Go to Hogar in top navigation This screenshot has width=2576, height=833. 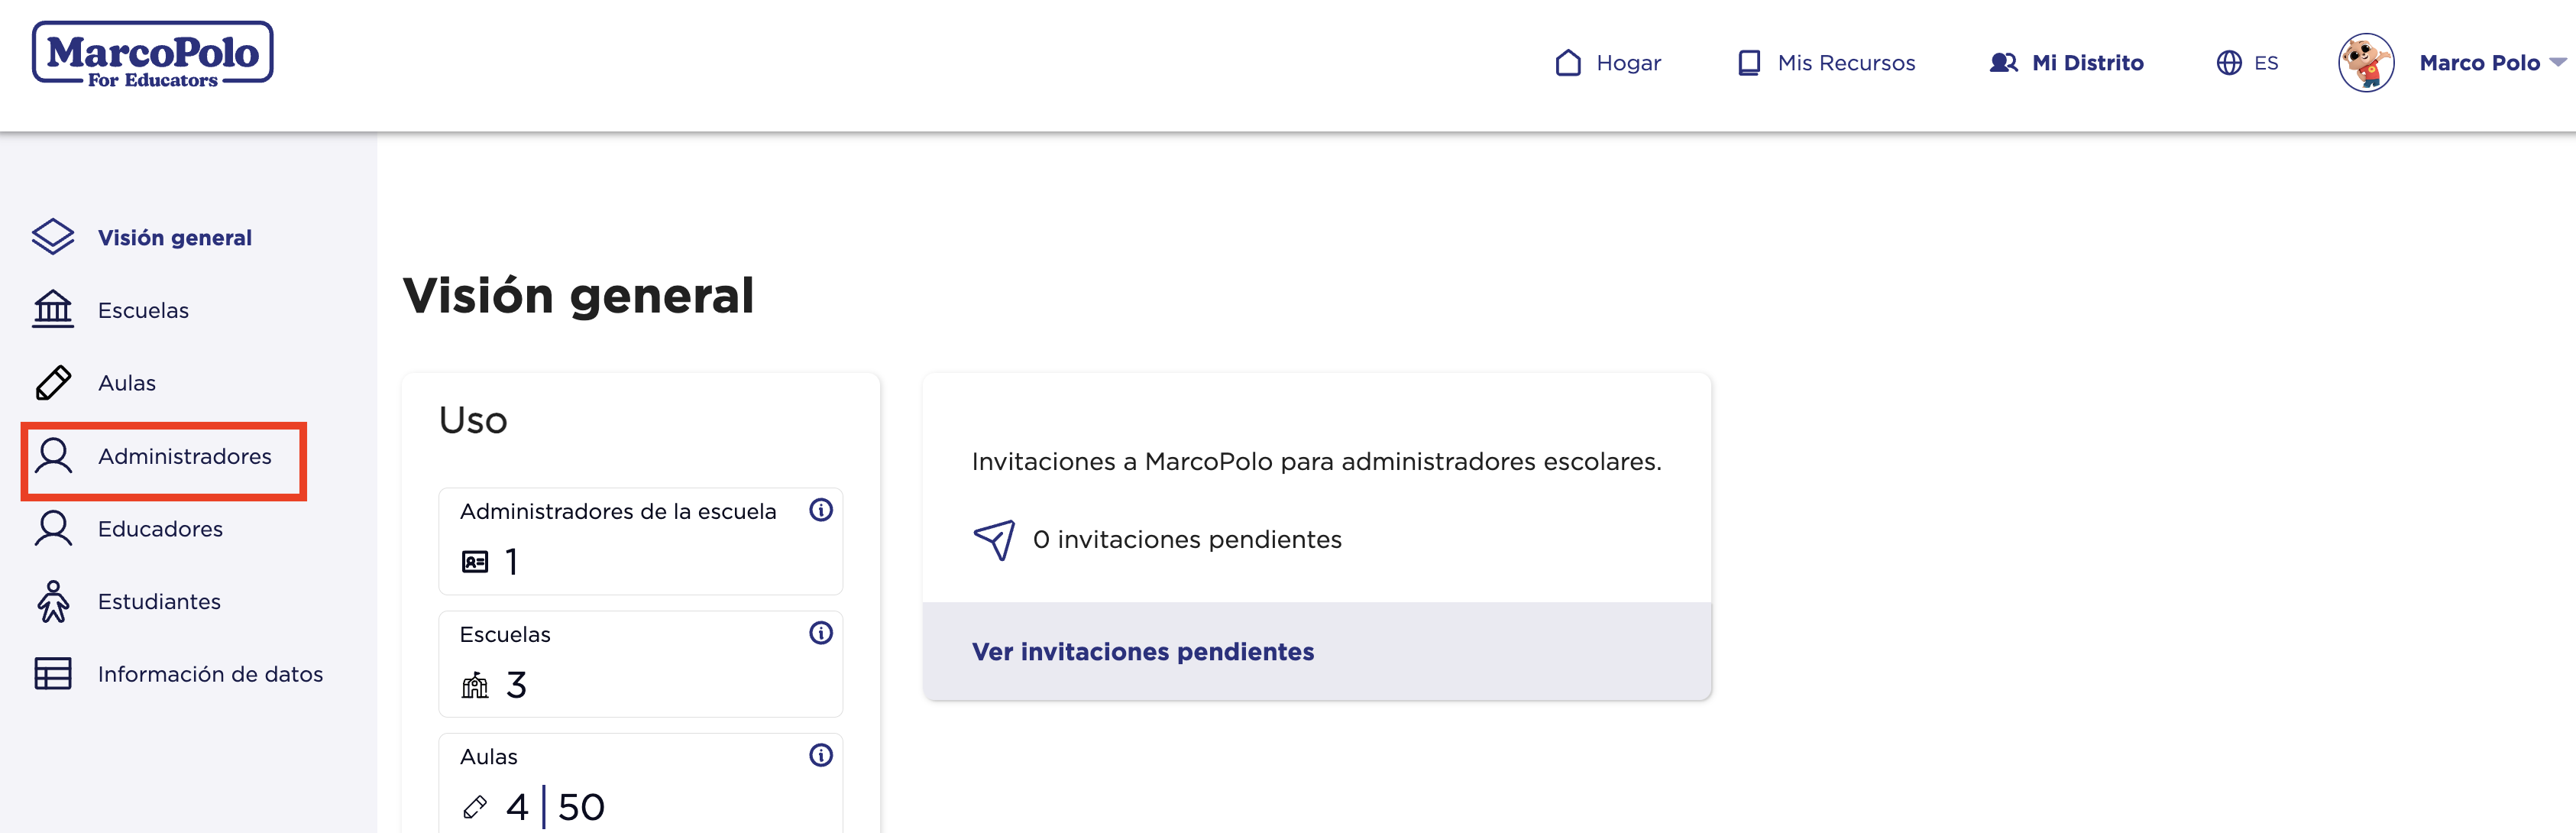tap(1608, 62)
